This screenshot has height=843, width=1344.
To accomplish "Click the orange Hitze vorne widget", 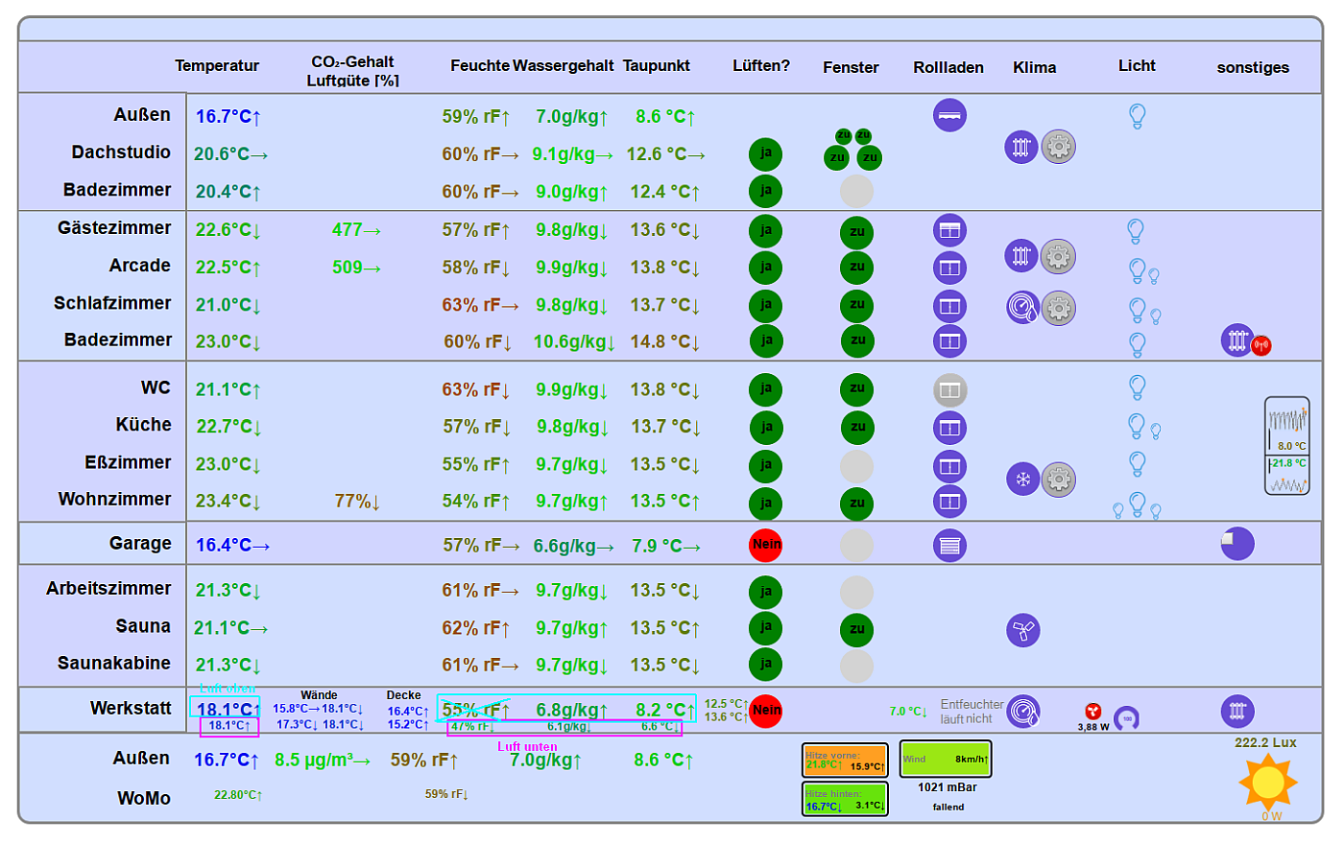I will pyautogui.click(x=845, y=761).
